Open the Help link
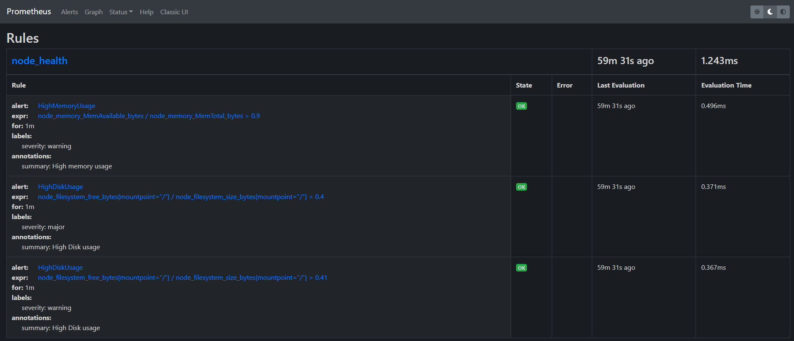This screenshot has height=341, width=794. click(x=146, y=12)
